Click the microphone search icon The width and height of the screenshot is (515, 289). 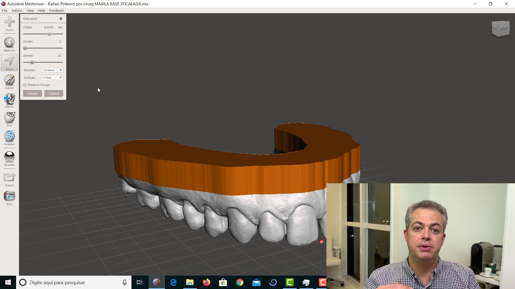point(125,283)
